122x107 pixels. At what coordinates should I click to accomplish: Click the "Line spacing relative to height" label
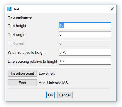(32, 62)
